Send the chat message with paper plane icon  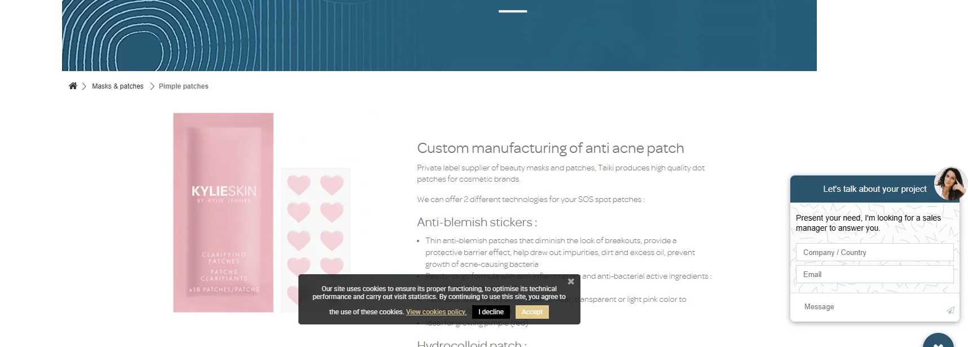click(951, 310)
